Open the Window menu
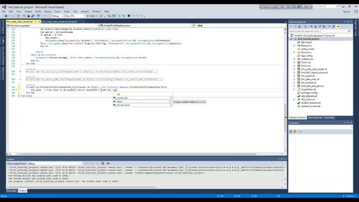Image resolution: width=359 pixels, height=202 pixels. pos(96,11)
